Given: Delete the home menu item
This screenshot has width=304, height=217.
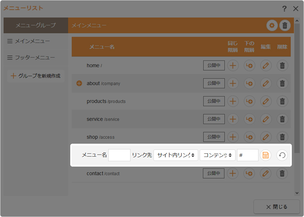Looking at the screenshot, I should pyautogui.click(x=282, y=65).
